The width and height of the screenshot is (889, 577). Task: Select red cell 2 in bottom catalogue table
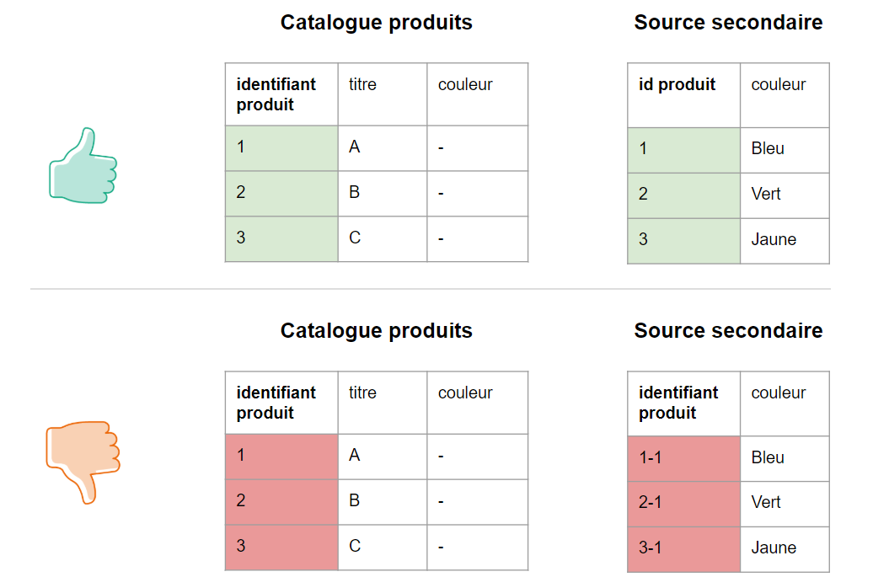pyautogui.click(x=281, y=501)
